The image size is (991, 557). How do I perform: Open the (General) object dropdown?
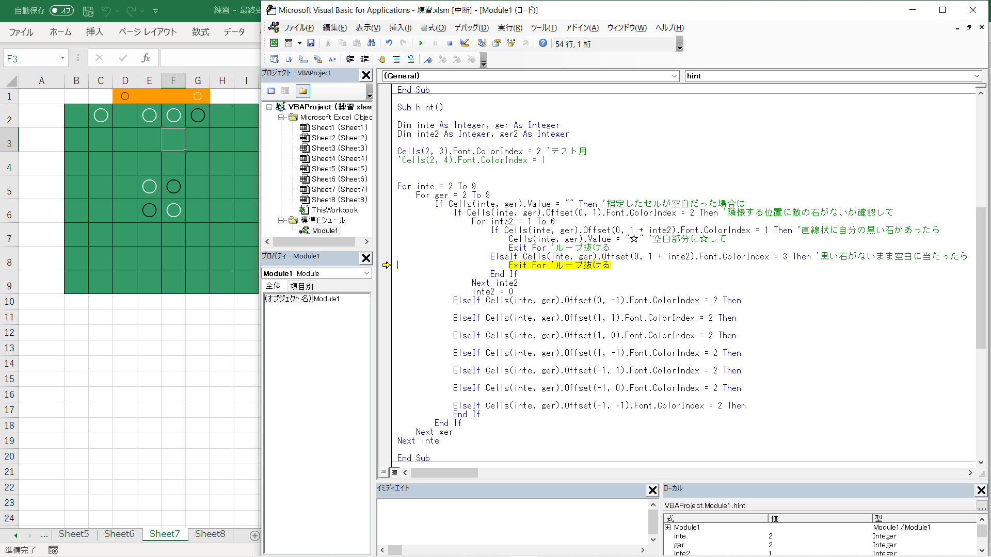[674, 76]
